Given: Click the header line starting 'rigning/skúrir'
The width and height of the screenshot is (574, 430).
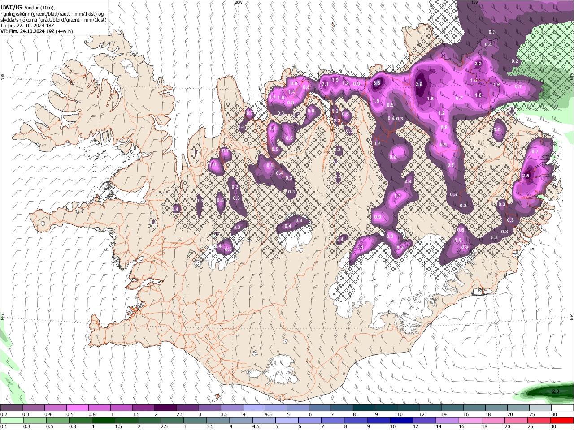Looking at the screenshot, I should click(x=52, y=14).
